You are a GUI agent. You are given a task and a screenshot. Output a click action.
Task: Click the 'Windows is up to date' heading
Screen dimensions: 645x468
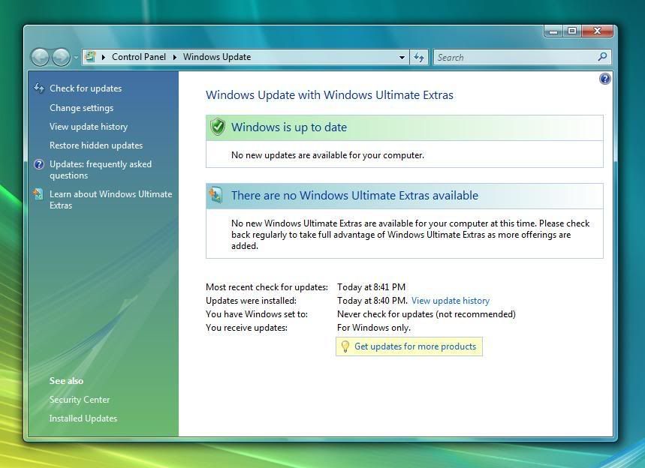(289, 127)
